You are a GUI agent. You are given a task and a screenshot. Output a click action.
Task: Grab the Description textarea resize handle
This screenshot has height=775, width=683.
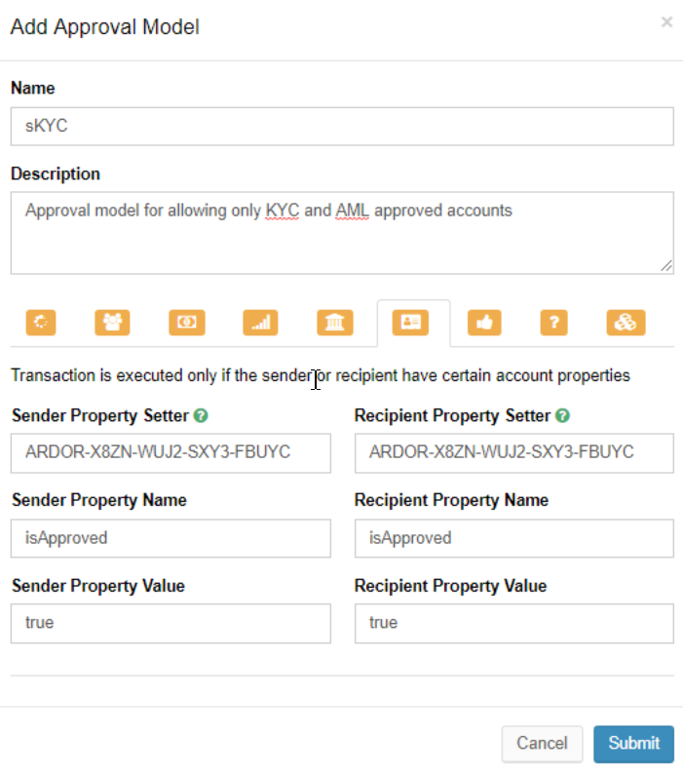[x=666, y=265]
